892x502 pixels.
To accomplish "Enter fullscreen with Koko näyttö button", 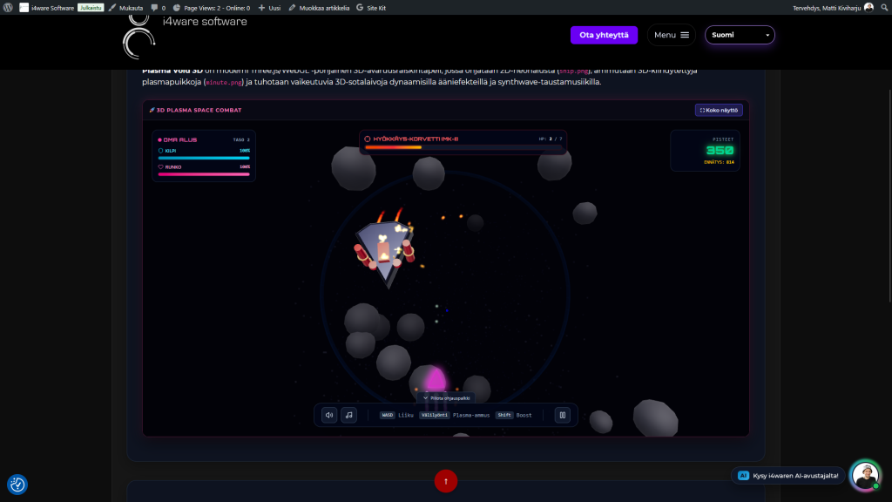I will (719, 110).
